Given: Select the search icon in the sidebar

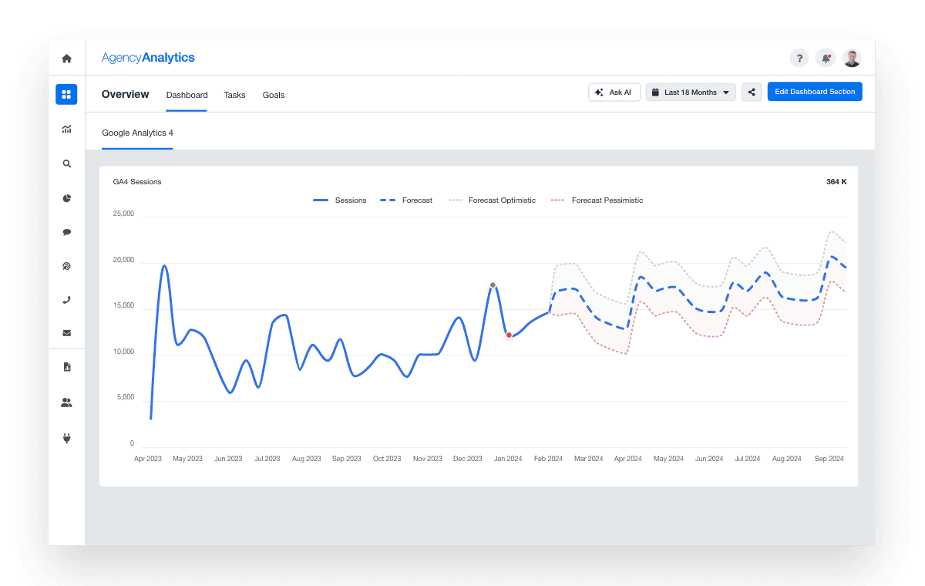Looking at the screenshot, I should [66, 163].
